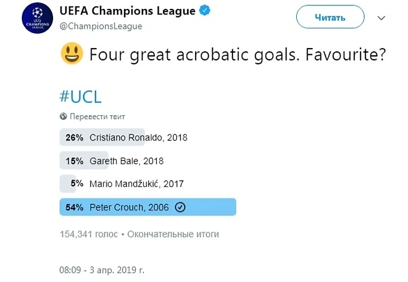Click Перевести твит translate link
The height and width of the screenshot is (282, 408).
click(97, 116)
